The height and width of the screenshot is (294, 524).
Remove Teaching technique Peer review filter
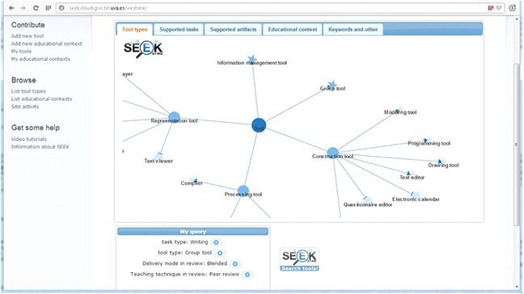coord(247,275)
